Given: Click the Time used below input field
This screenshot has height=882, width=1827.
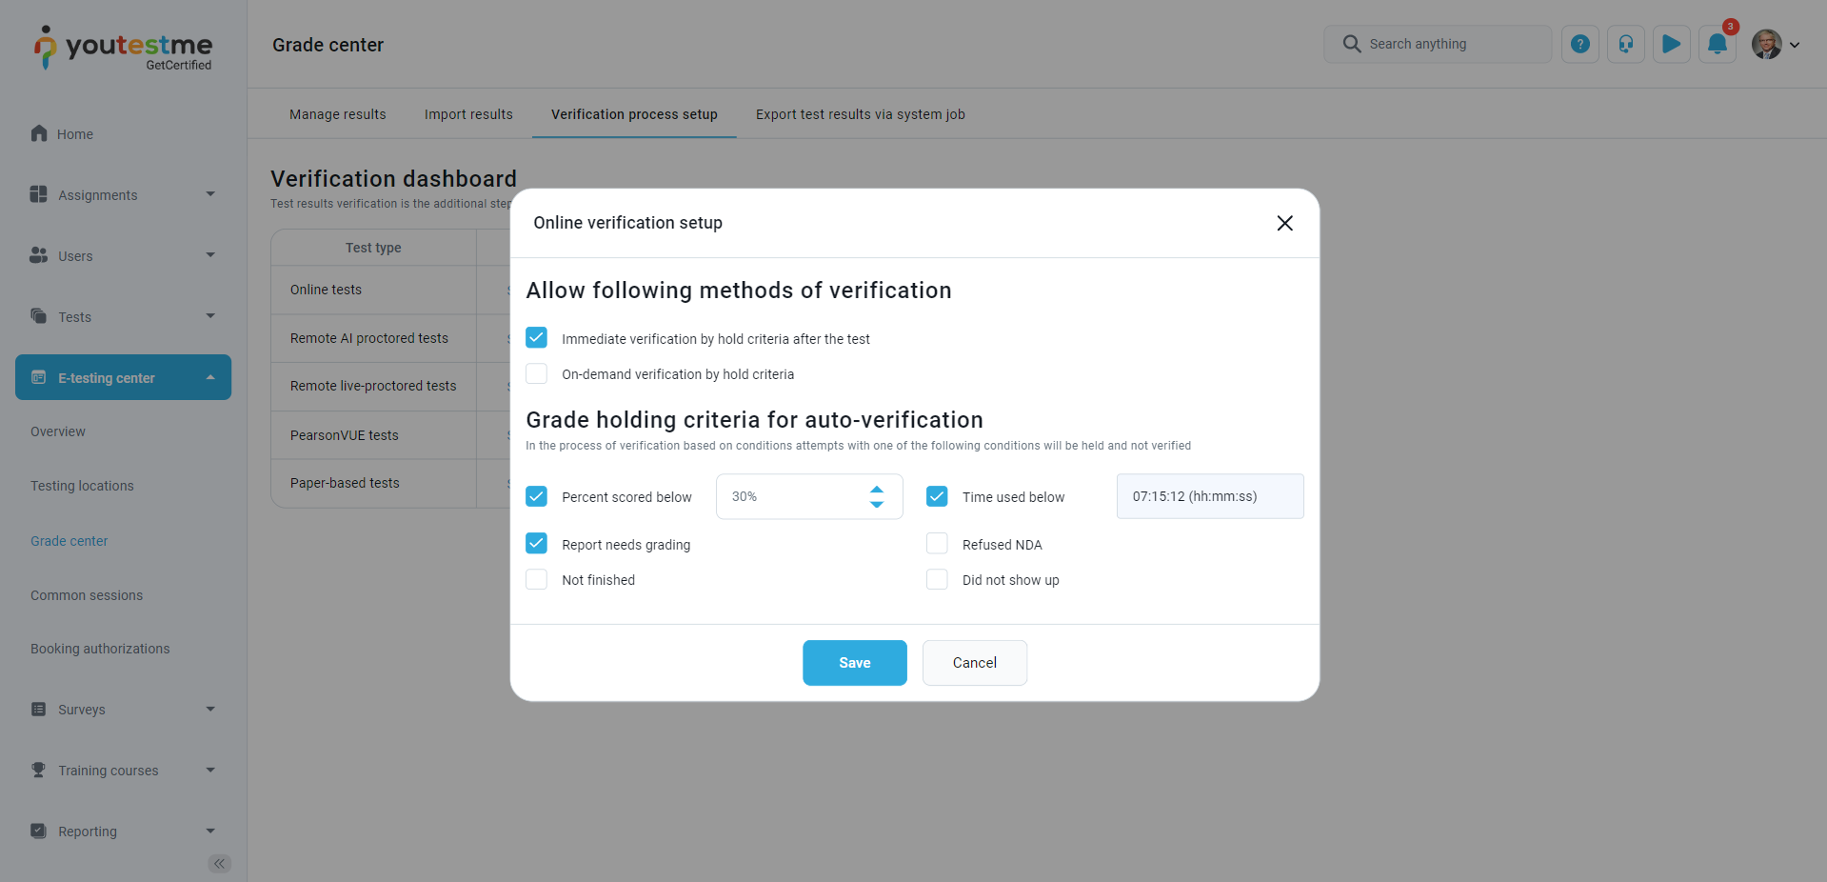Looking at the screenshot, I should 1209,496.
